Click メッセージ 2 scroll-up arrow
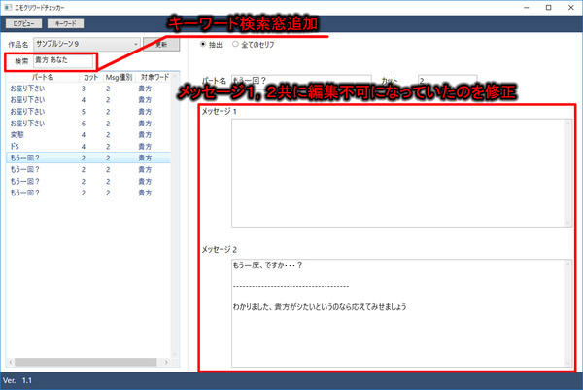Viewport: 583px width, 390px height. coord(568,264)
